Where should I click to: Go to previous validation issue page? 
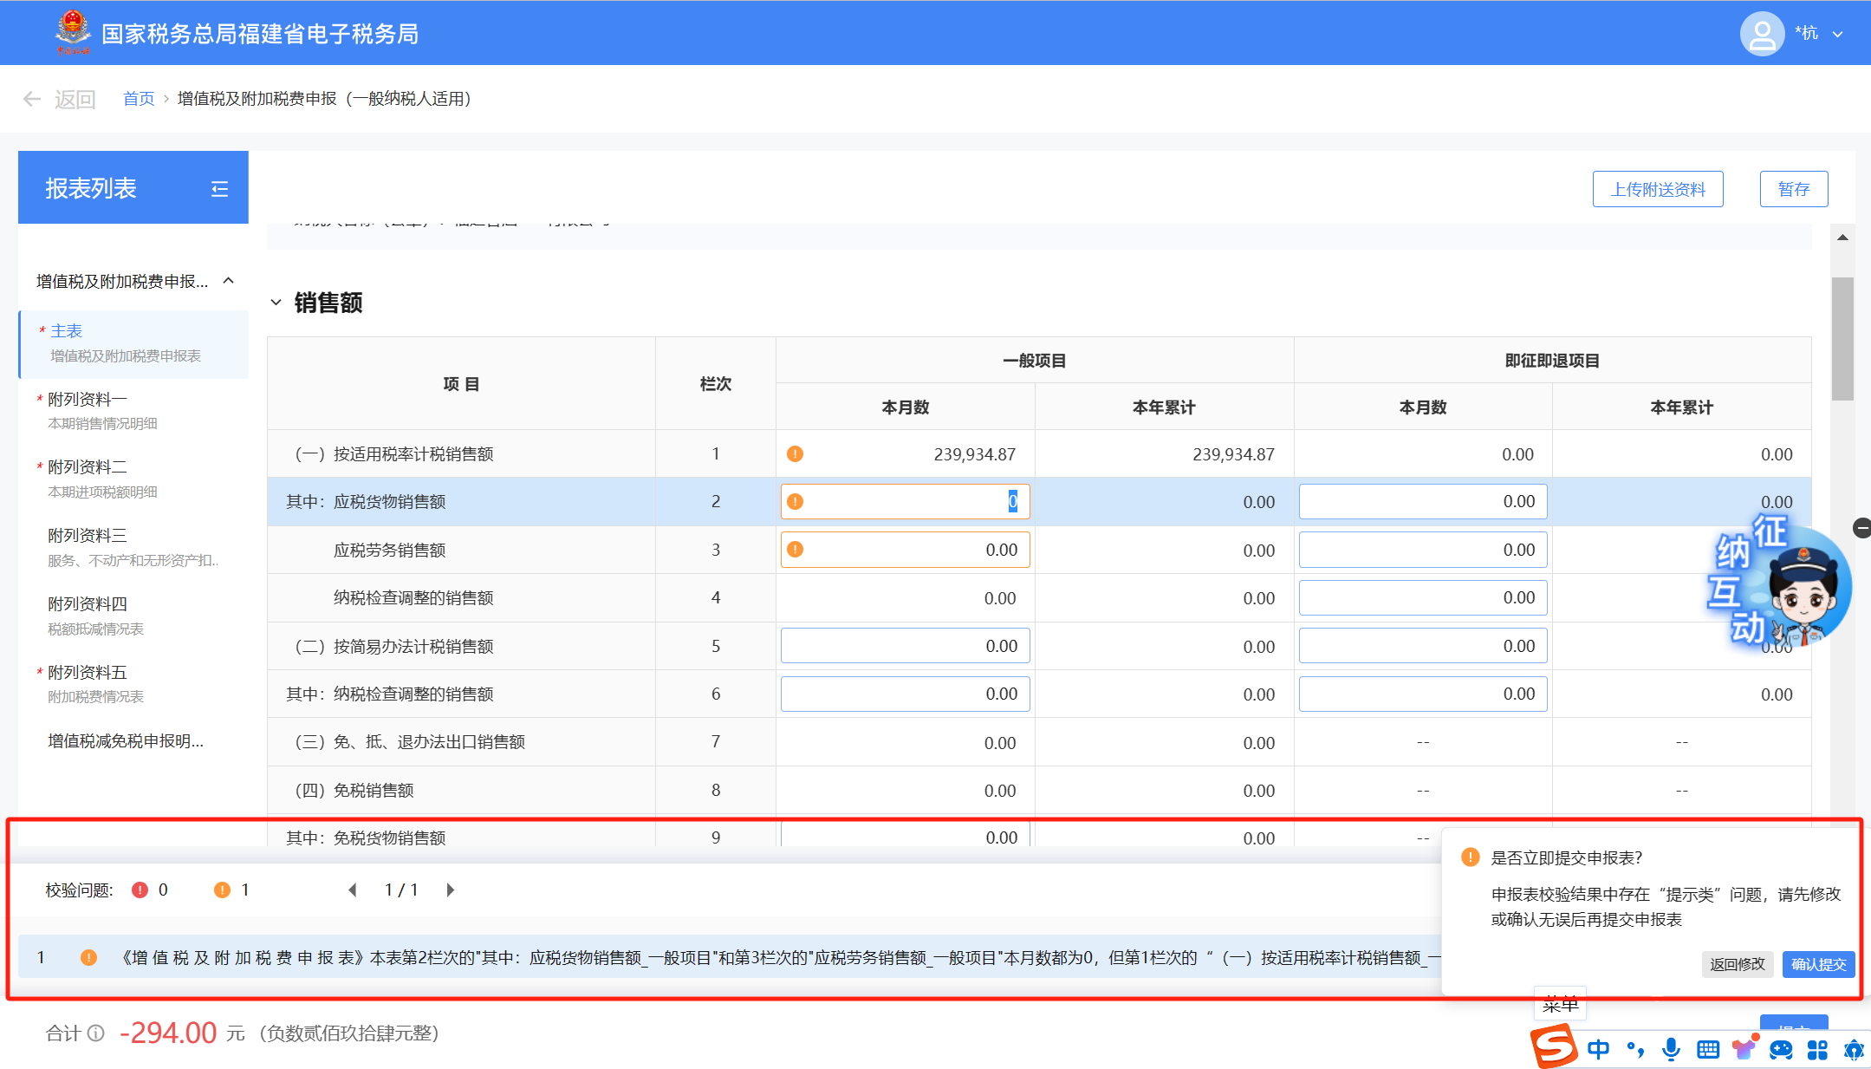(353, 890)
